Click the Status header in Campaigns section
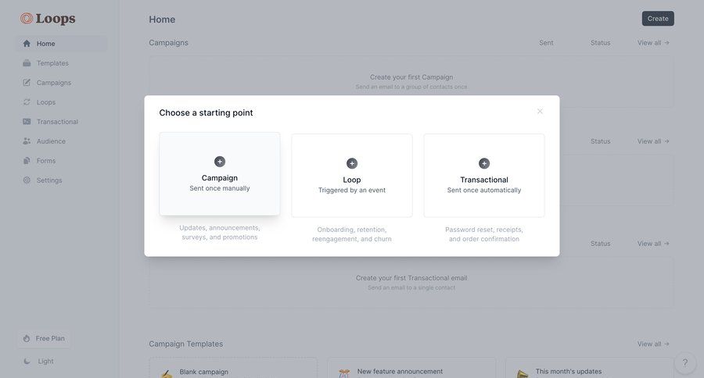 click(x=600, y=43)
